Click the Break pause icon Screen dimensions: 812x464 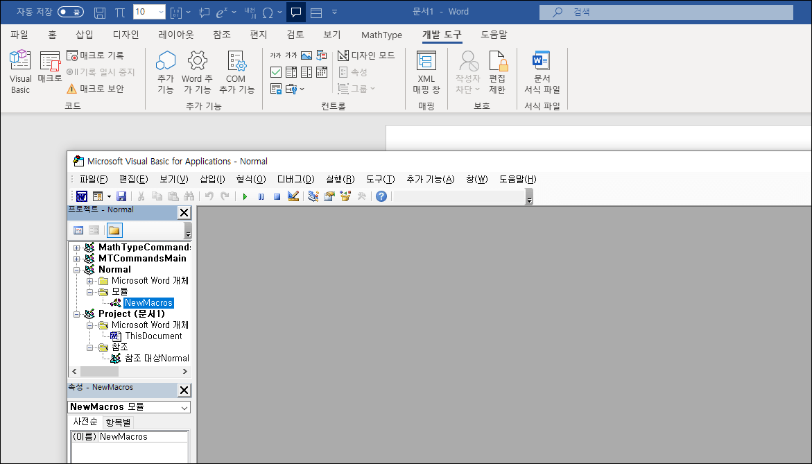tap(261, 196)
